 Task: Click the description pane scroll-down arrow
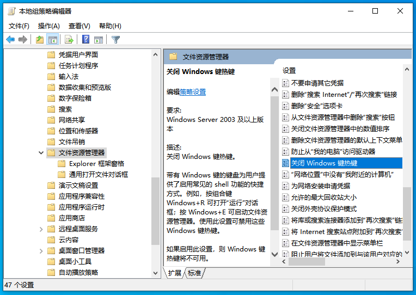pyautogui.click(x=275, y=254)
